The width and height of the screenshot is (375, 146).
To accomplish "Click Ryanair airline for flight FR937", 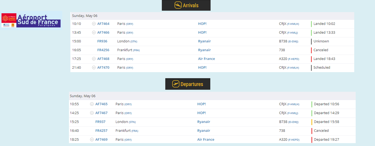I will click(x=203, y=122).
